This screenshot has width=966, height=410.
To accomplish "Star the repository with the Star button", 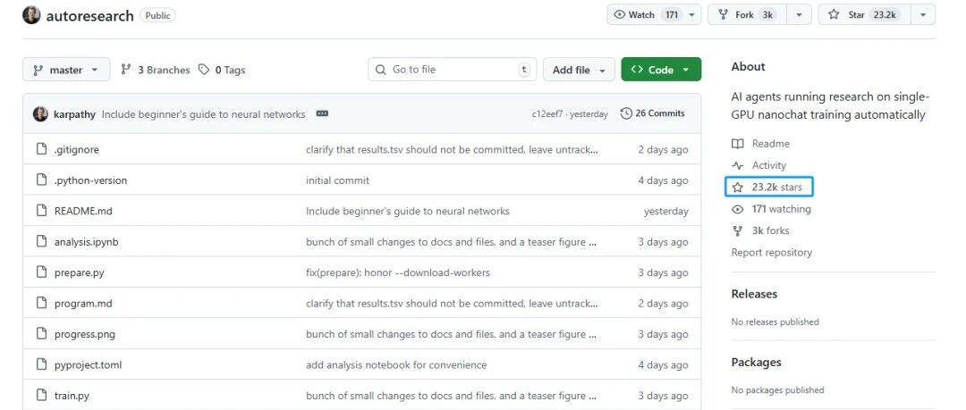I will (x=864, y=15).
